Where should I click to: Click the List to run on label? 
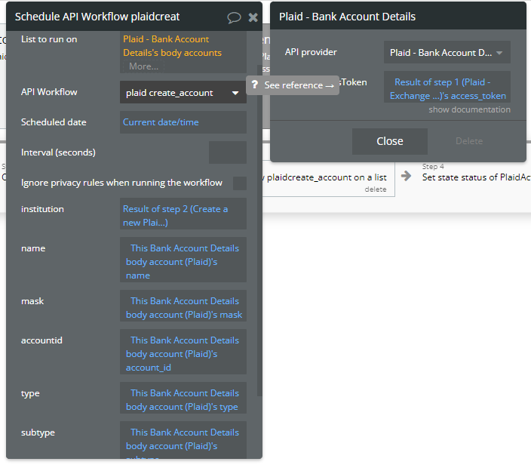49,40
